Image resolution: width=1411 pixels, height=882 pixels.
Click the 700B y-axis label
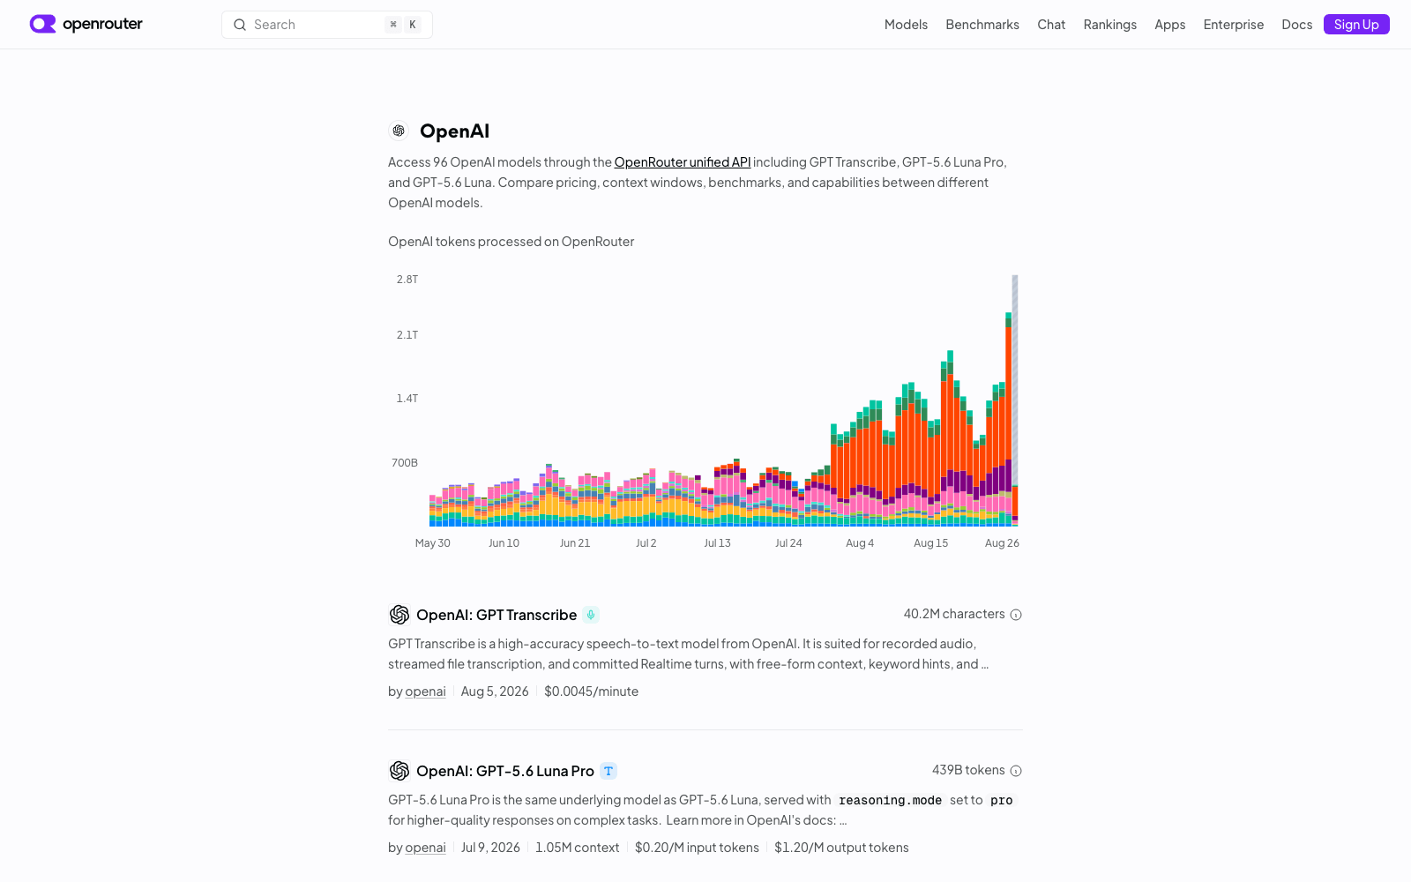[x=405, y=463]
